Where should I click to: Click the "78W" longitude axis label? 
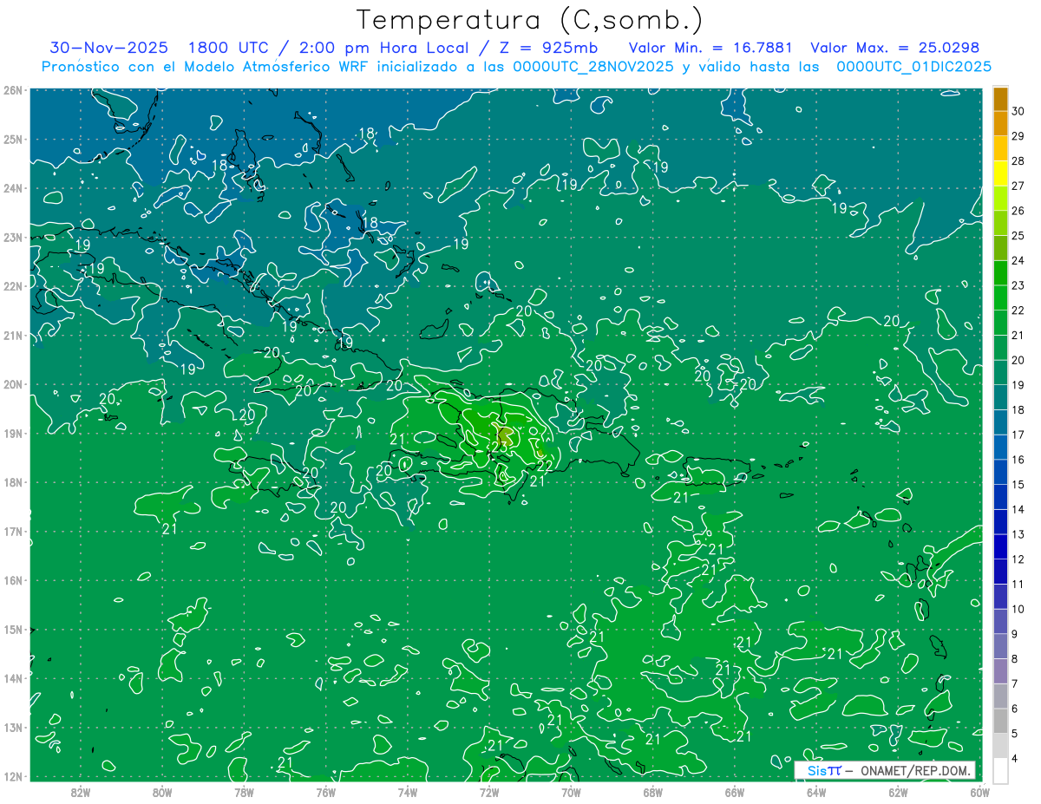point(244,792)
